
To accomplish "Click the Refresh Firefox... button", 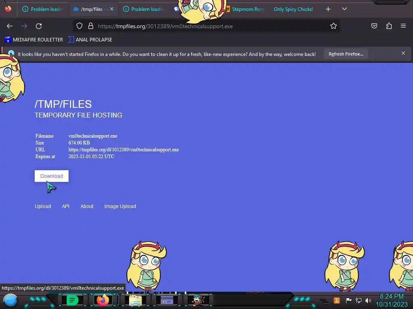I will (346, 54).
